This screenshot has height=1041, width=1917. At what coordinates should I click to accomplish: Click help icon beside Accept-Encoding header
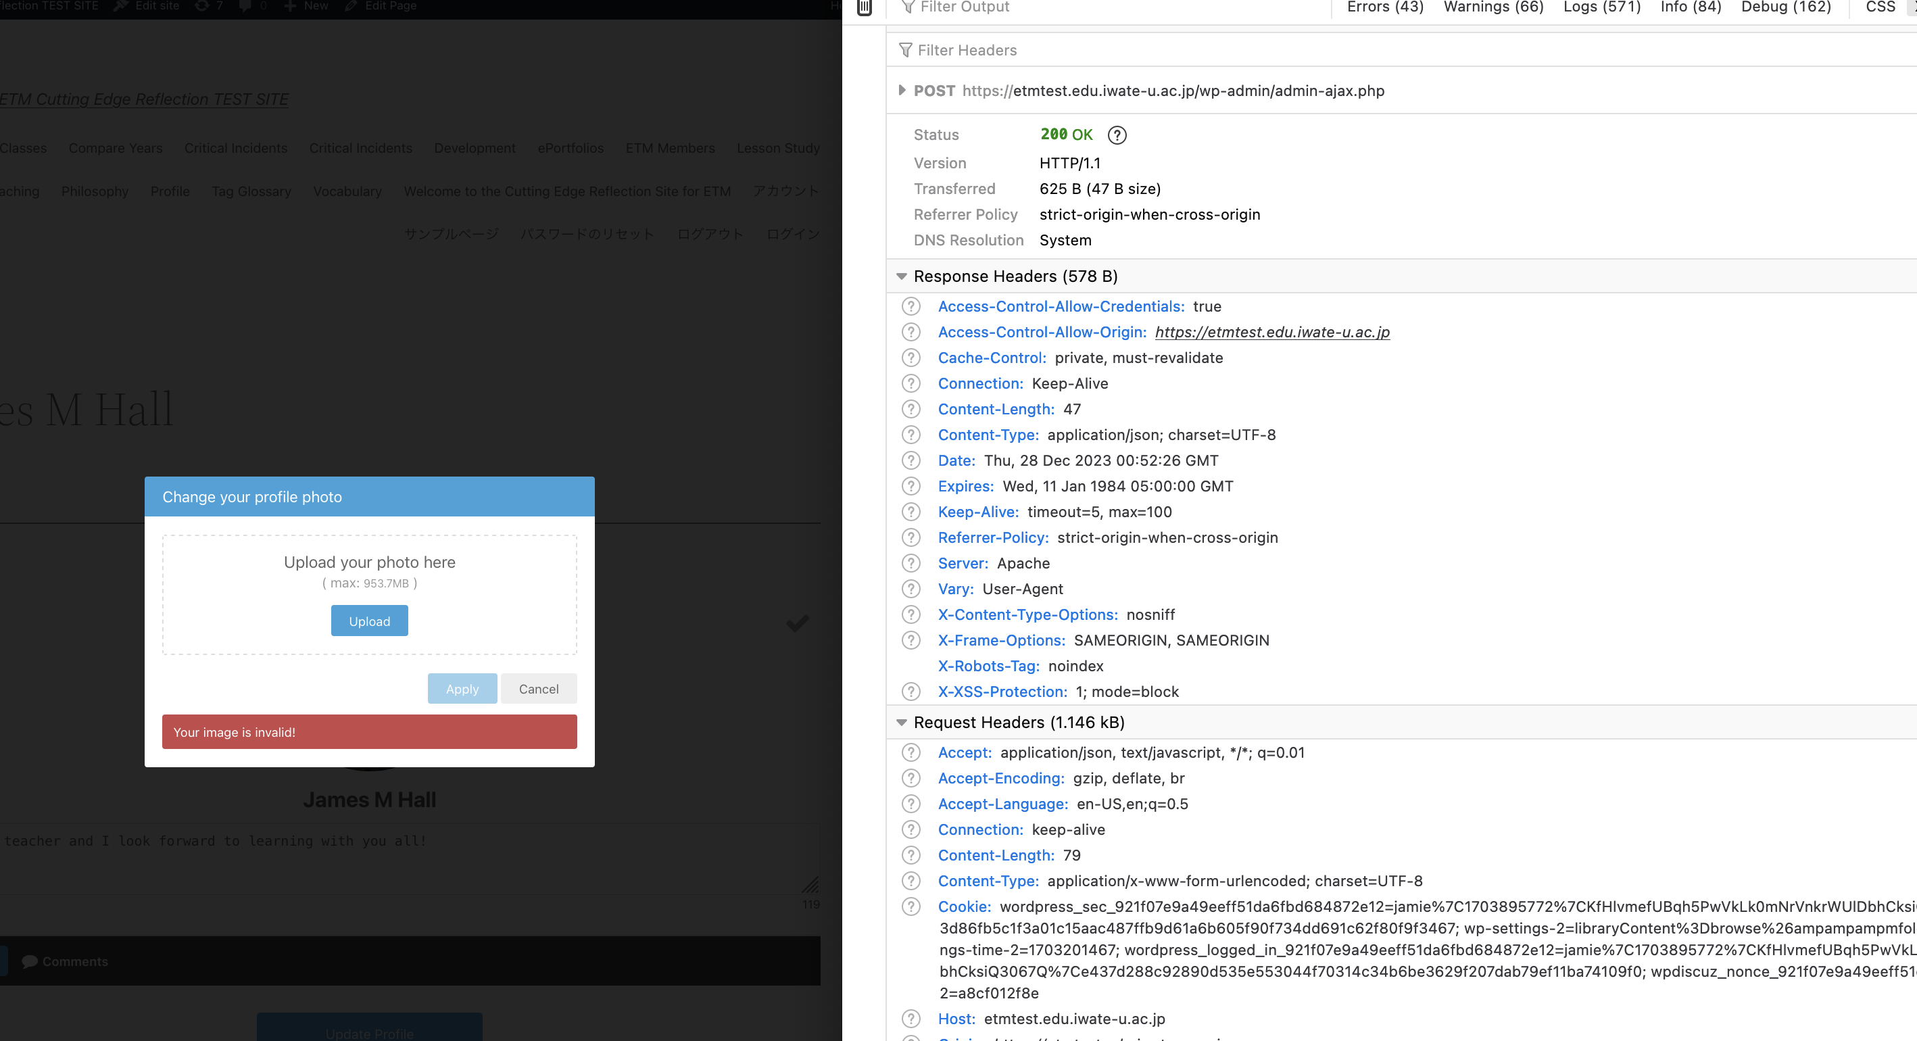(911, 778)
